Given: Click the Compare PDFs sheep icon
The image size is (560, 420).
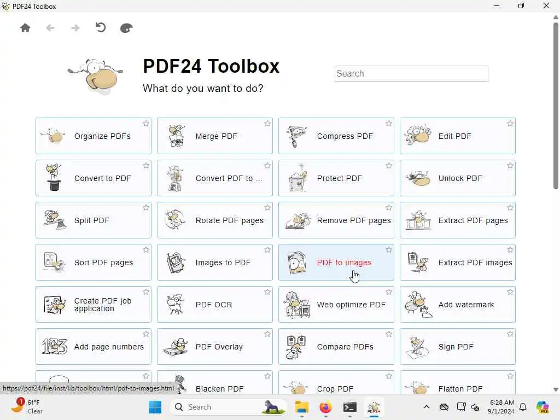Looking at the screenshot, I should pyautogui.click(x=296, y=347).
